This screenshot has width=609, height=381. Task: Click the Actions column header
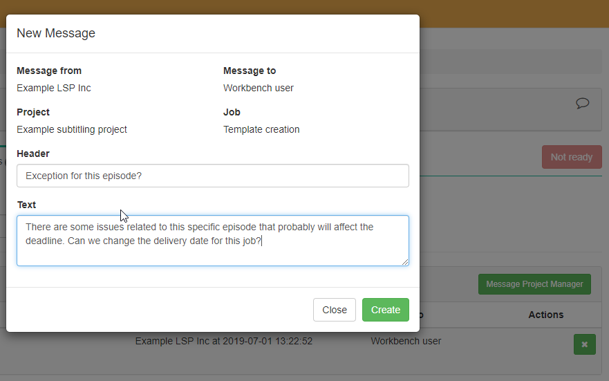(x=545, y=315)
